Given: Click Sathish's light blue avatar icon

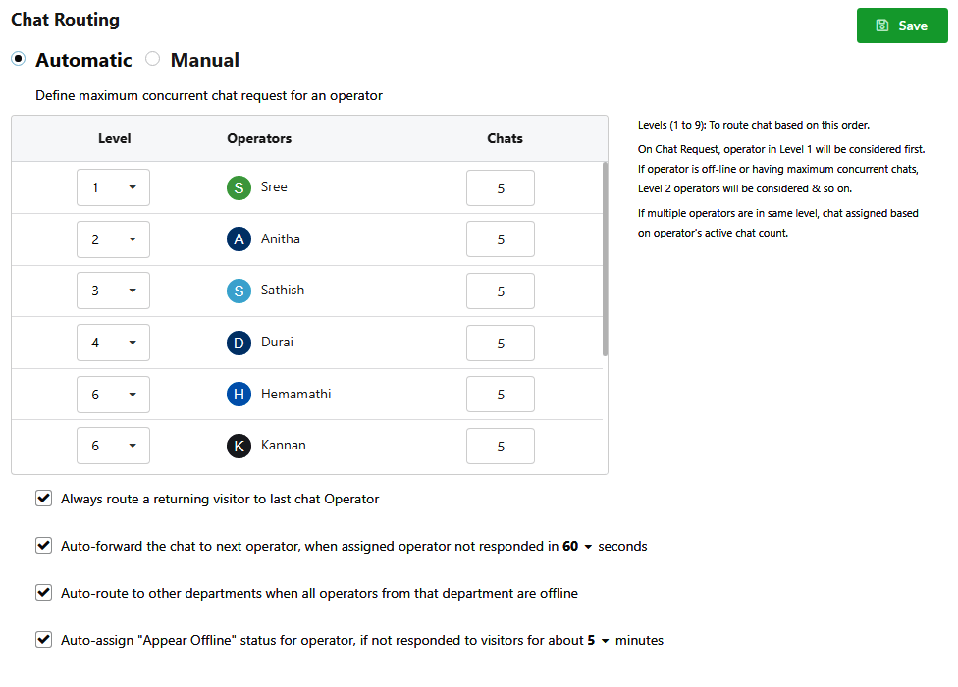Looking at the screenshot, I should coord(239,291).
